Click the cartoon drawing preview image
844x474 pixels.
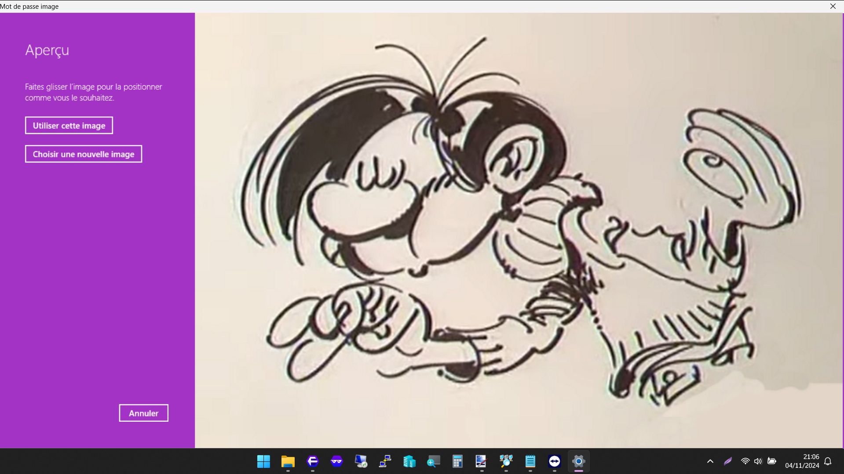(x=519, y=230)
